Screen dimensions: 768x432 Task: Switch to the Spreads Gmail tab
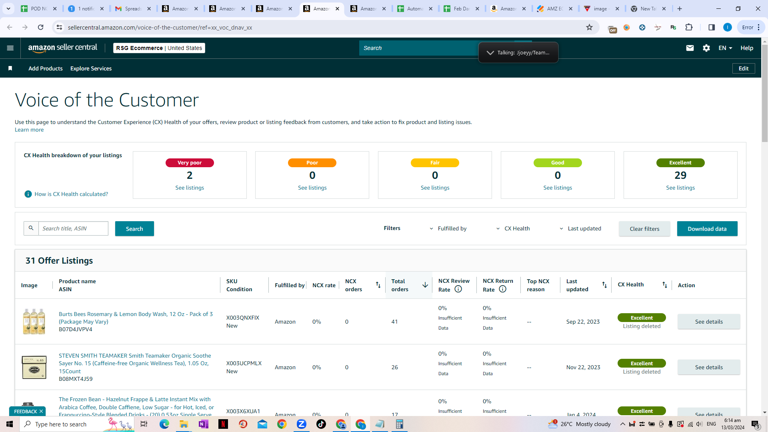point(133,8)
